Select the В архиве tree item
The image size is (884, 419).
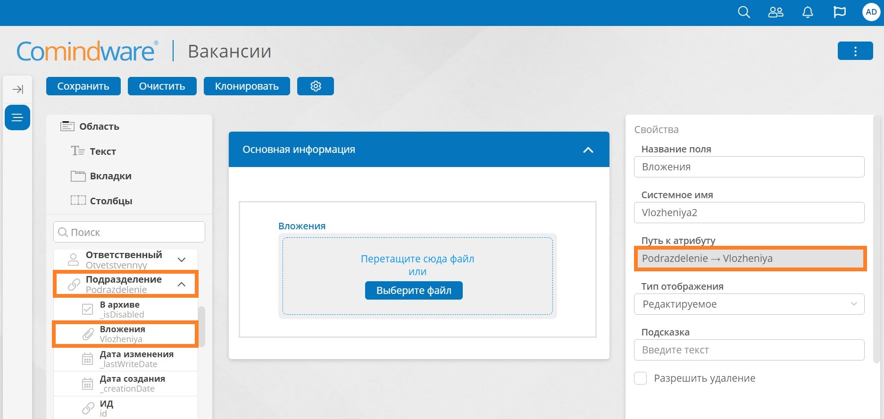[125, 309]
